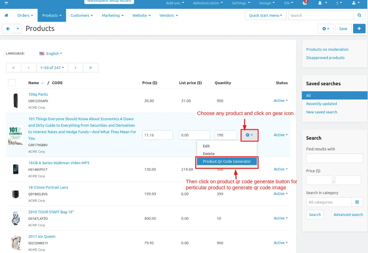Go to last page with double-arrow icon

point(90,68)
